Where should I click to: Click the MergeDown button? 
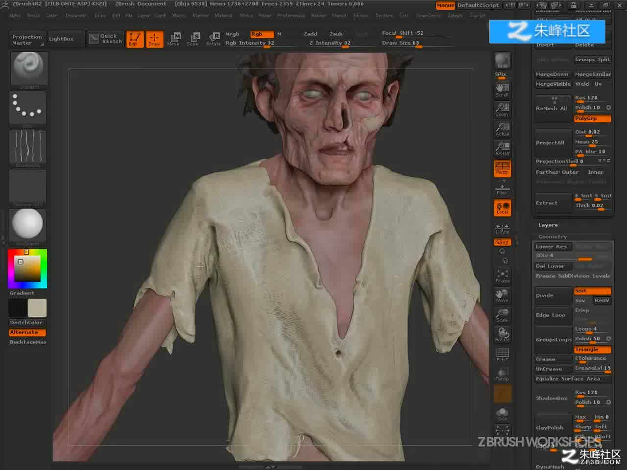pyautogui.click(x=553, y=74)
